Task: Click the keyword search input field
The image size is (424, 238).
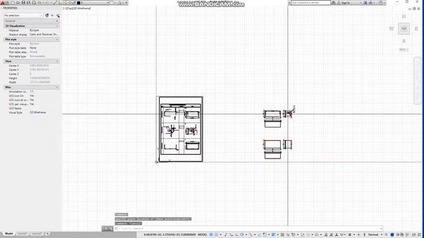Action: coord(311,3)
